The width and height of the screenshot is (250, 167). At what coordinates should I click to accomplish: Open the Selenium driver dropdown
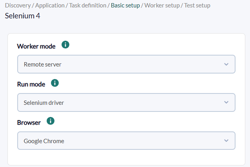(x=126, y=102)
